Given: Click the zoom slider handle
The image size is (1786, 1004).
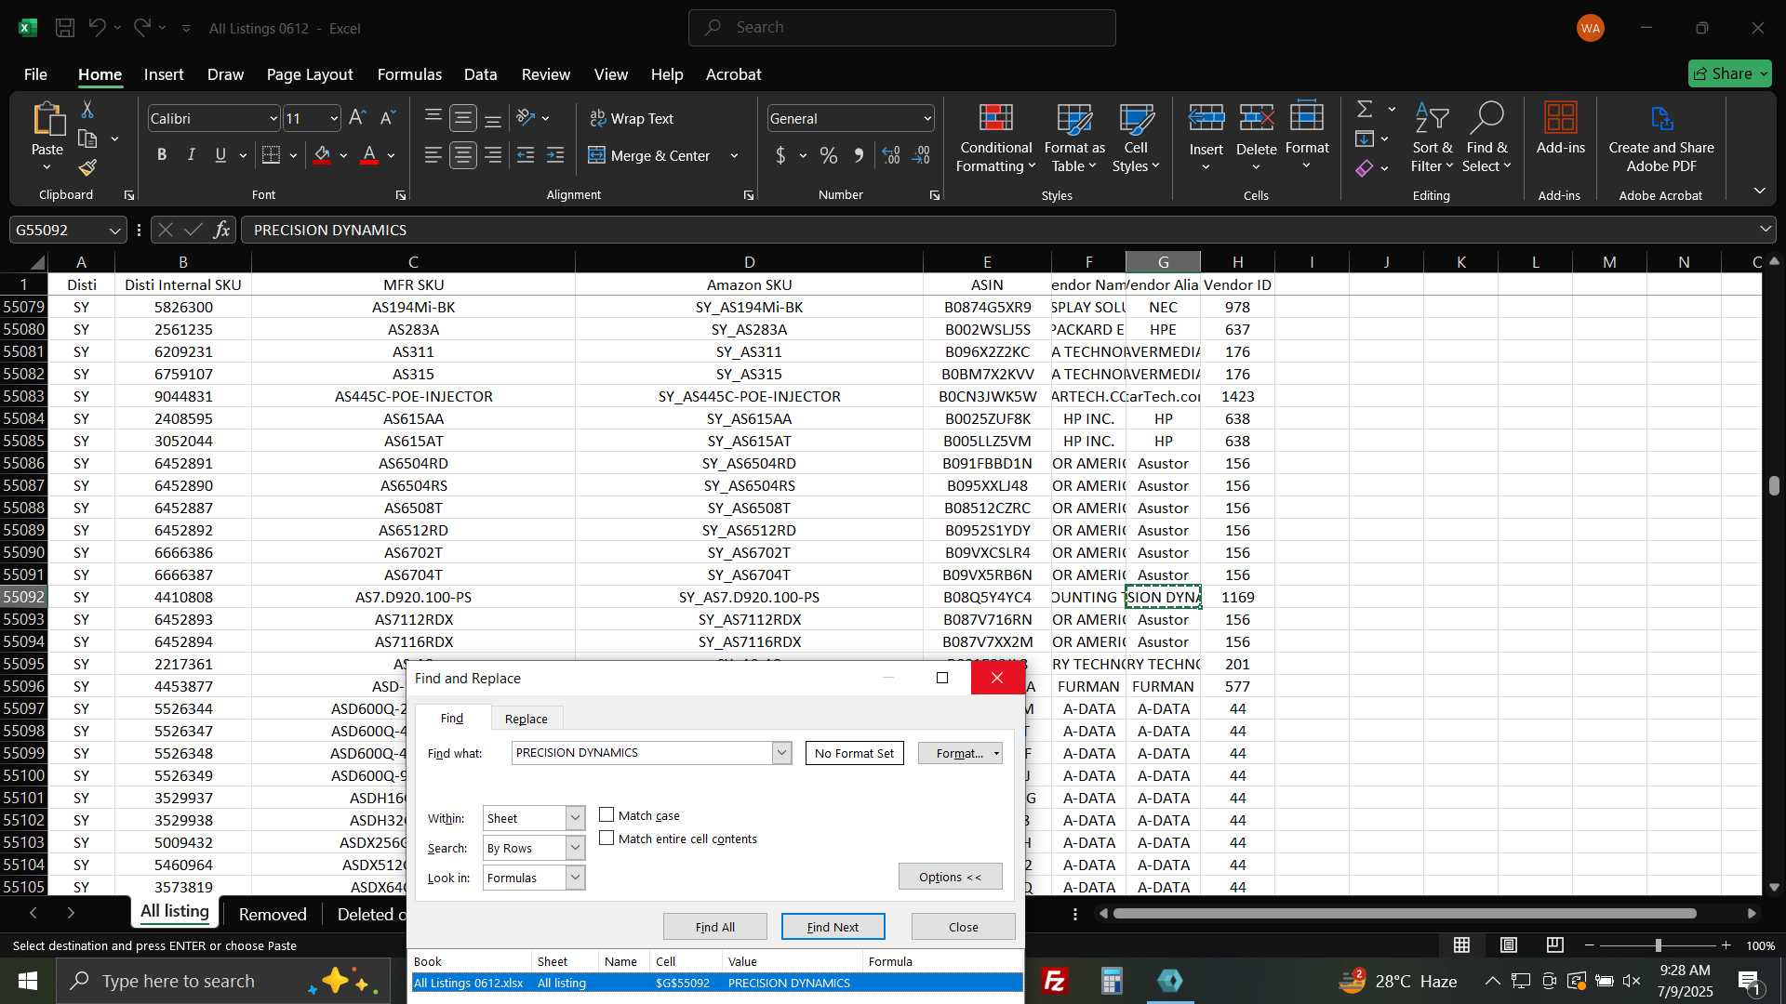Looking at the screenshot, I should (x=1658, y=945).
